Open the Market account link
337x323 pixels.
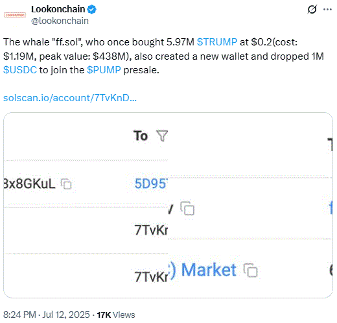(209, 270)
